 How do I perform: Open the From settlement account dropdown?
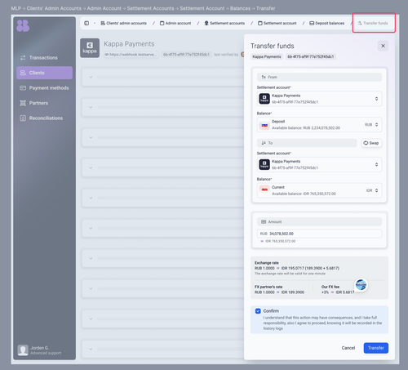point(319,99)
